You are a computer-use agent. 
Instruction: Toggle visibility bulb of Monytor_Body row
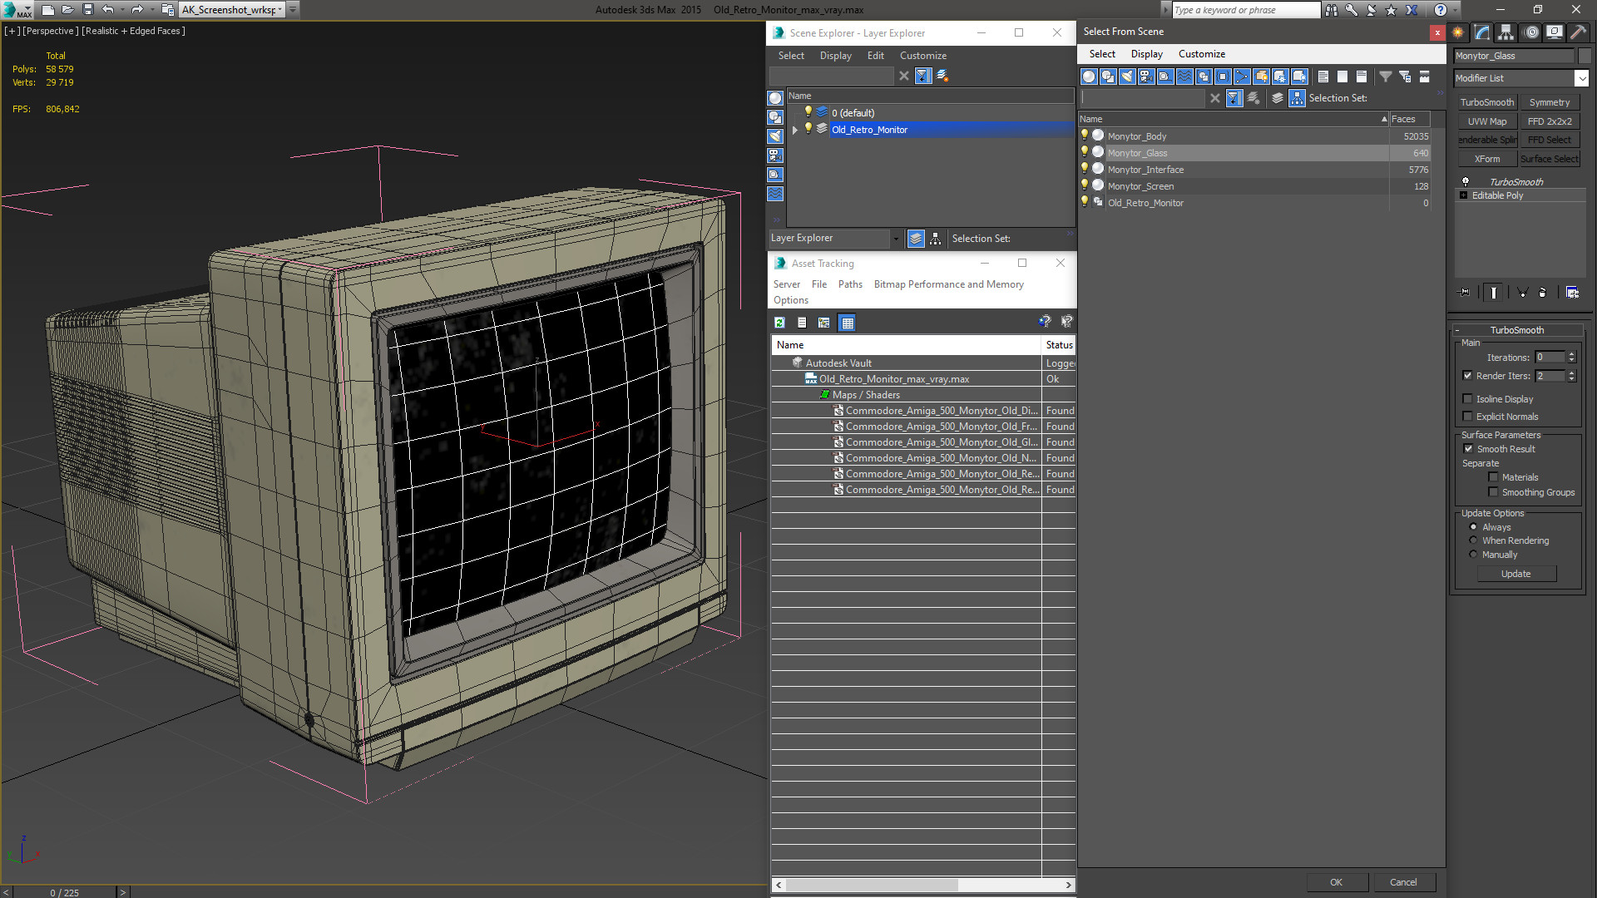click(x=1085, y=136)
